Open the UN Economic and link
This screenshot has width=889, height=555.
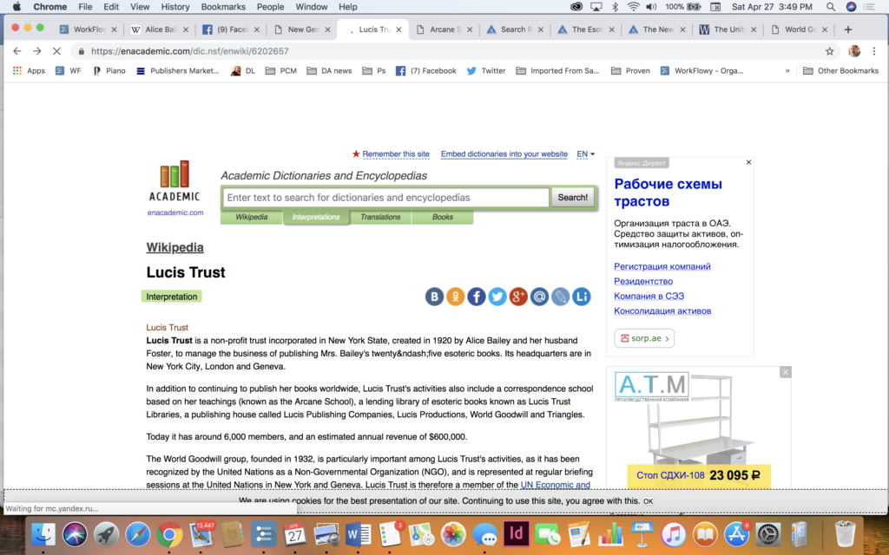(555, 485)
